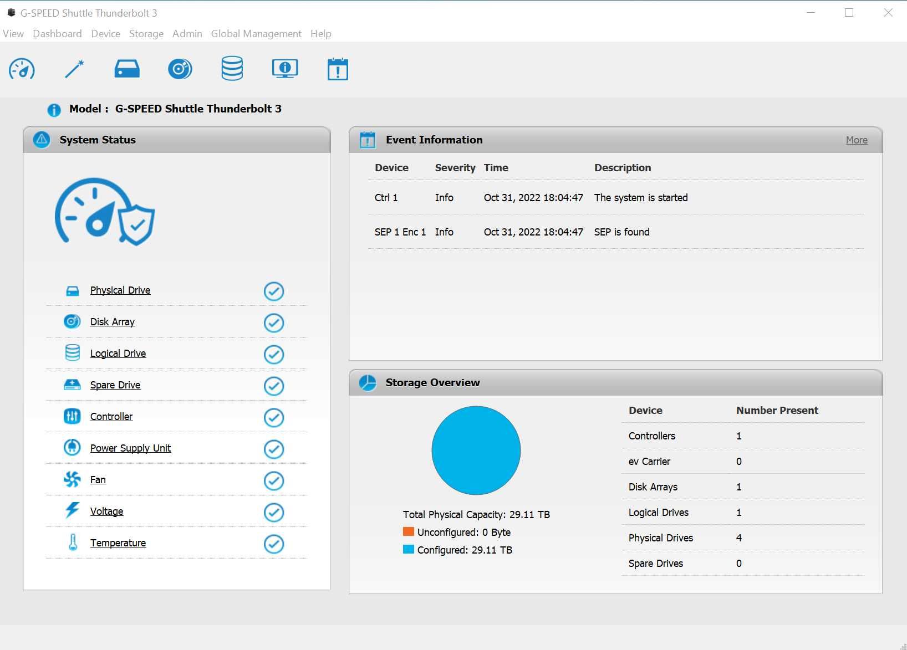Open the Storage menu
Image resolution: width=907 pixels, height=650 pixels.
click(146, 34)
